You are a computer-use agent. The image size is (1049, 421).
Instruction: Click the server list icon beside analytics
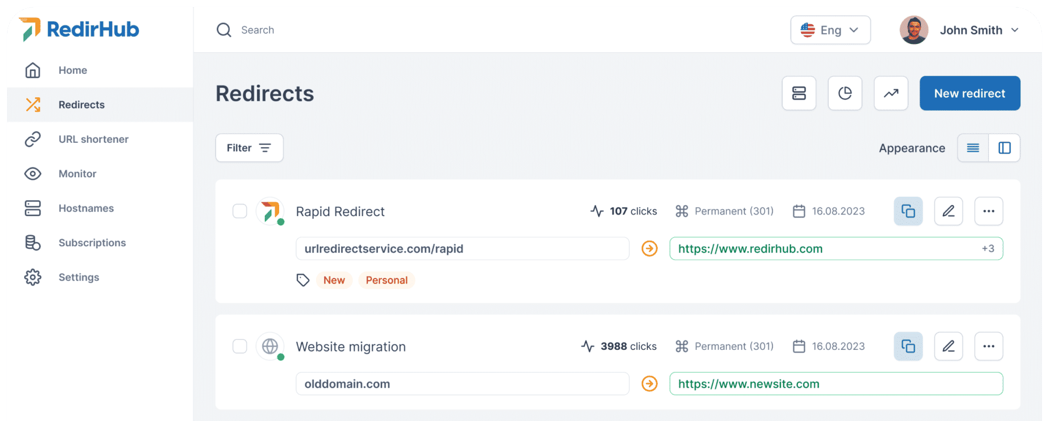[x=799, y=93]
